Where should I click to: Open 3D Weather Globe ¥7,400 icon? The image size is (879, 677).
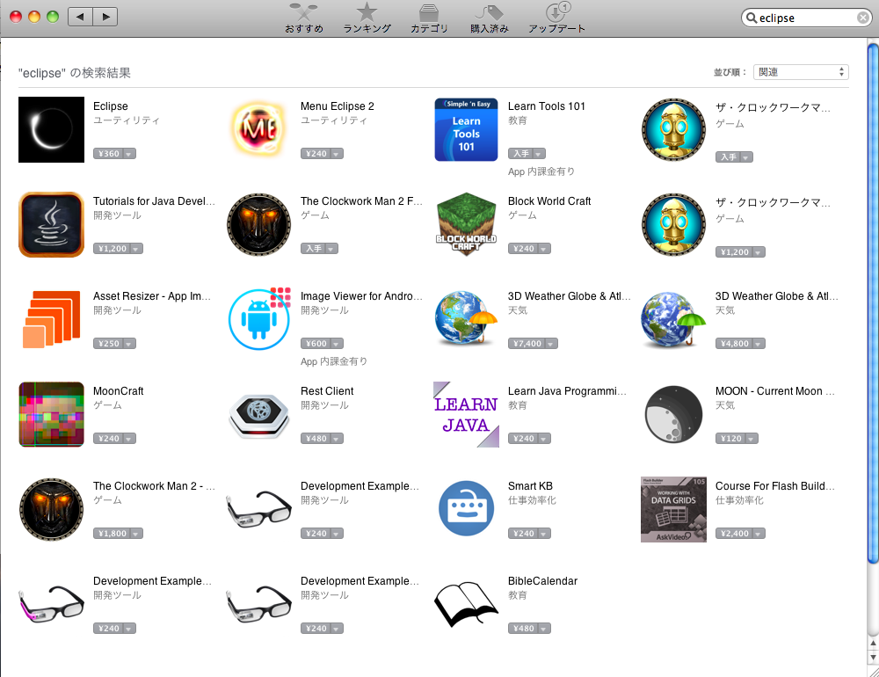[x=467, y=318]
